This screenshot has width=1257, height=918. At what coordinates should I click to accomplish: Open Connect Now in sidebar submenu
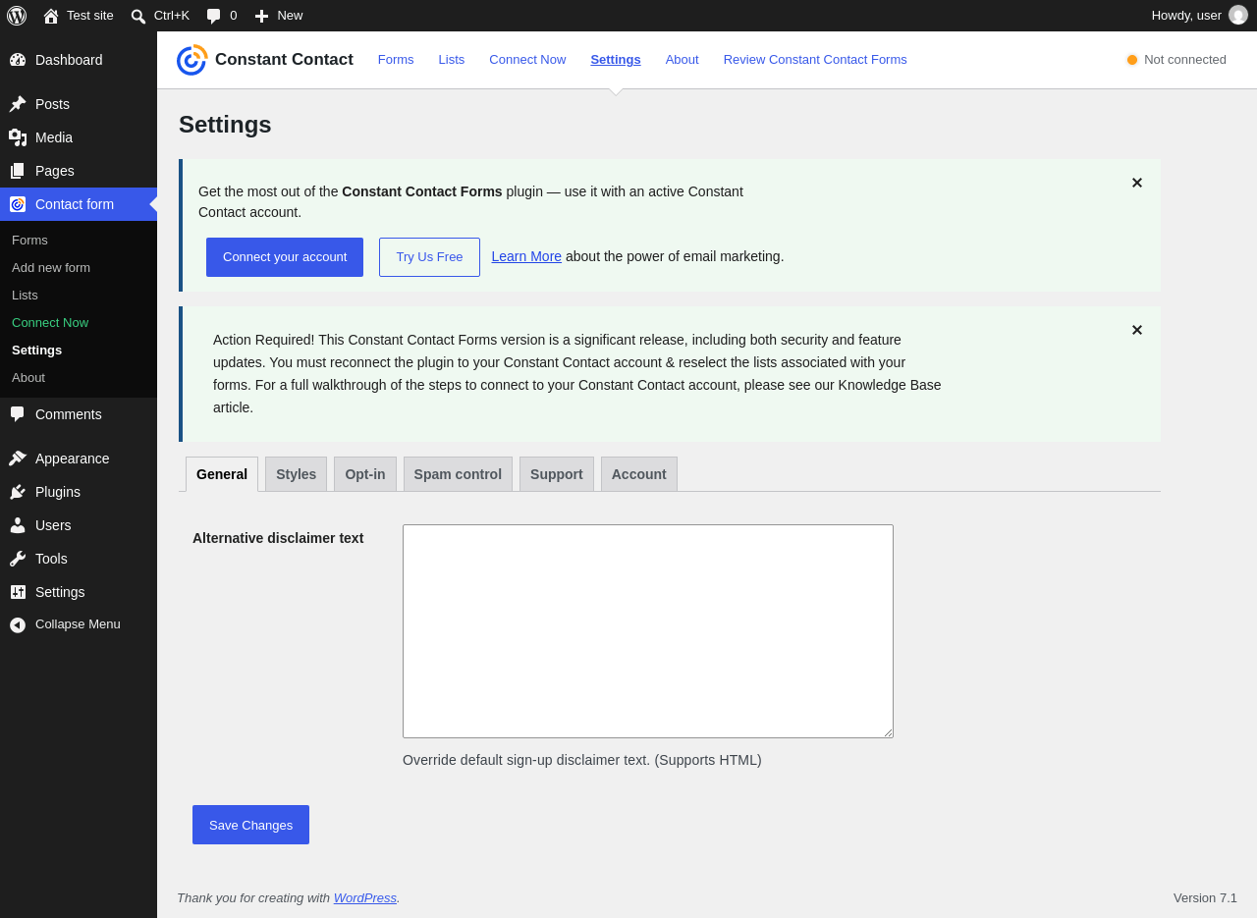50,323
